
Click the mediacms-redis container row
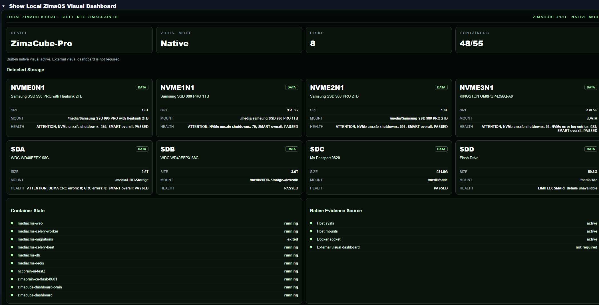pyautogui.click(x=154, y=263)
